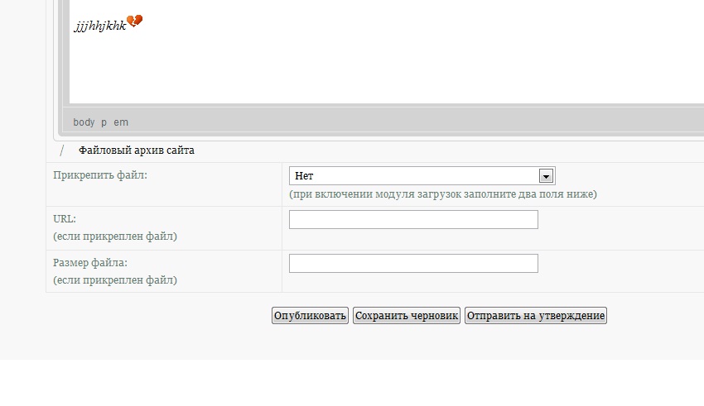Select the body element in editor path
The height and width of the screenshot is (406, 704).
[84, 122]
